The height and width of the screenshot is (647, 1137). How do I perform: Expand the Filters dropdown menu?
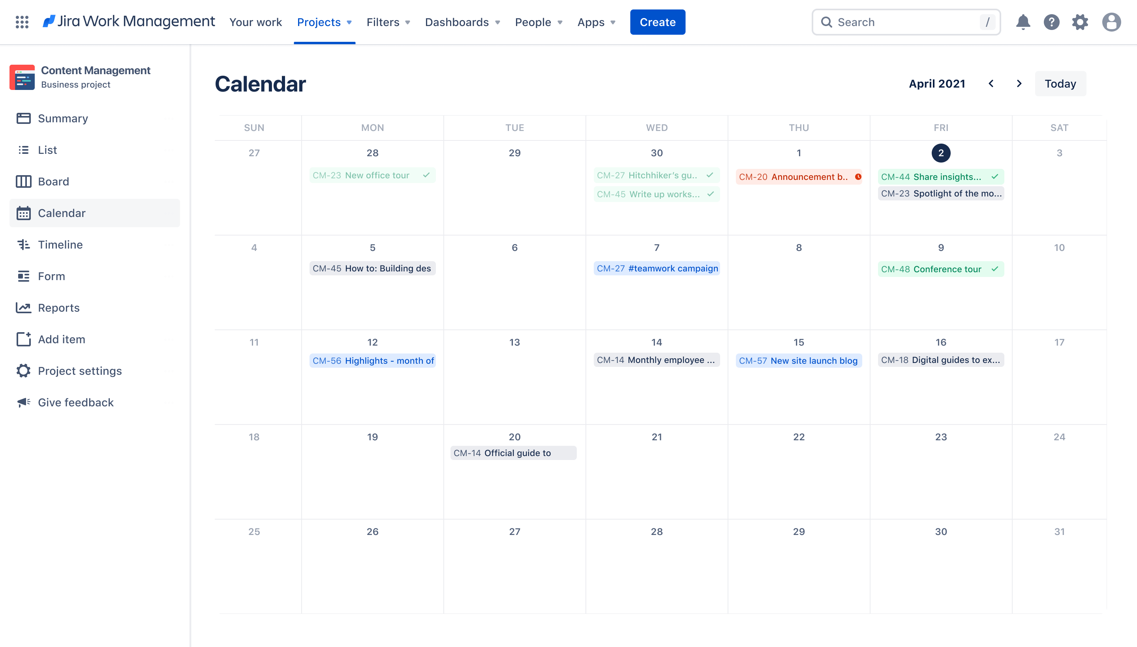pyautogui.click(x=388, y=21)
